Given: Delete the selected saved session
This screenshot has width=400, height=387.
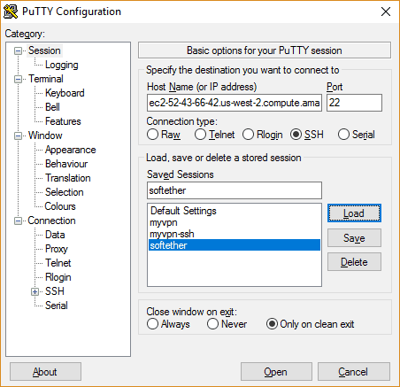Looking at the screenshot, I should pos(354,262).
